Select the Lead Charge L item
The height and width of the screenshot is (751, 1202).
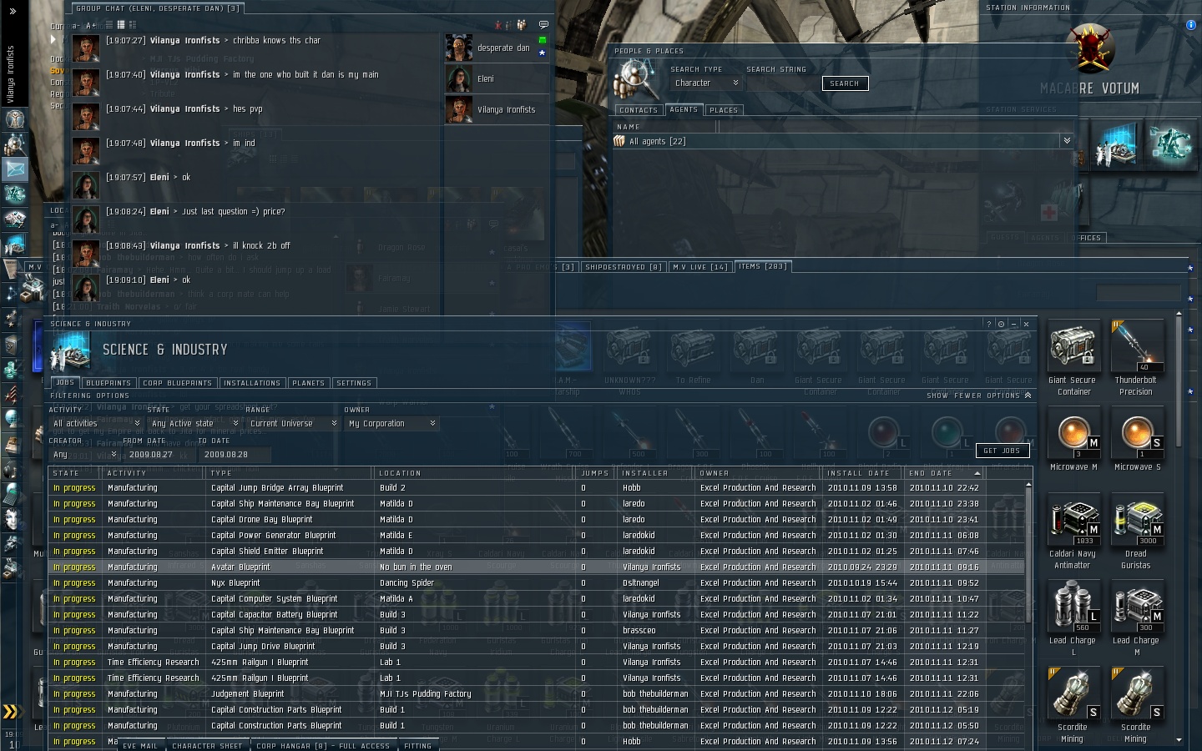pyautogui.click(x=1073, y=617)
